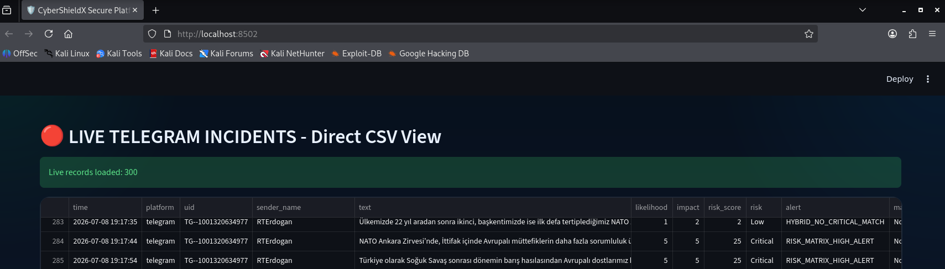Close the CyberShieldX Secure Platform tab

(x=135, y=10)
